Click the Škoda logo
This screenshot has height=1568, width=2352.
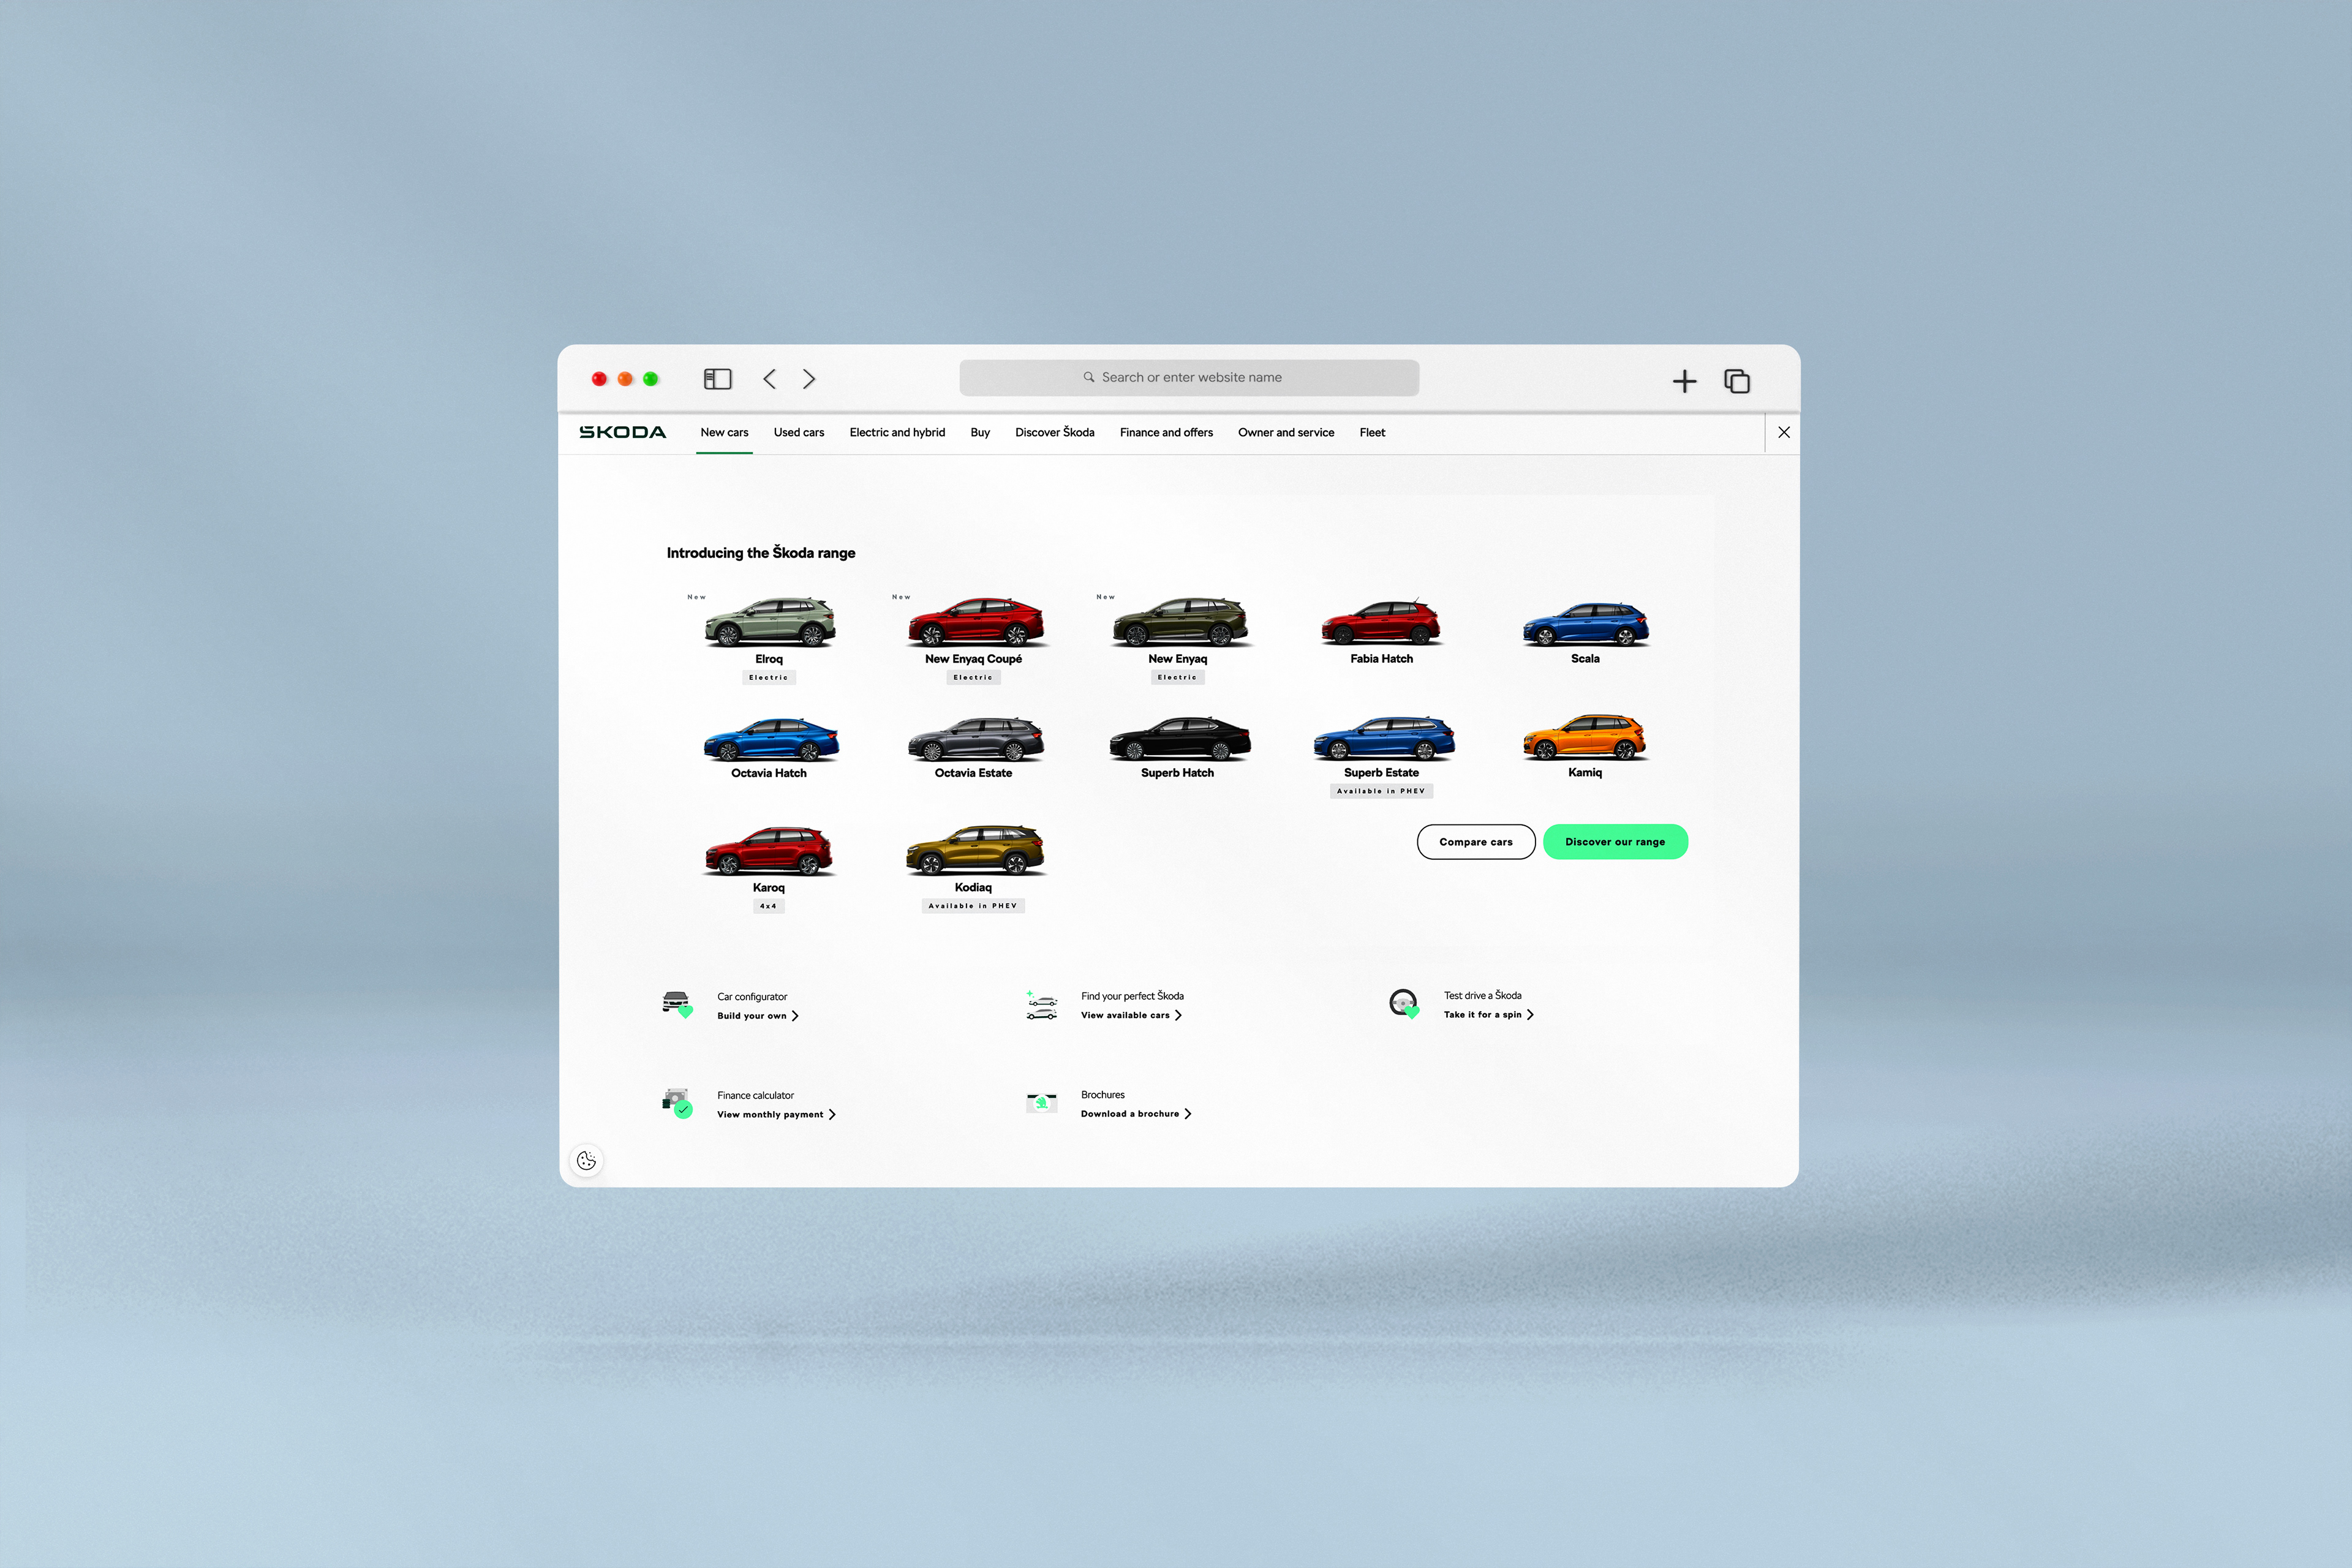622,432
